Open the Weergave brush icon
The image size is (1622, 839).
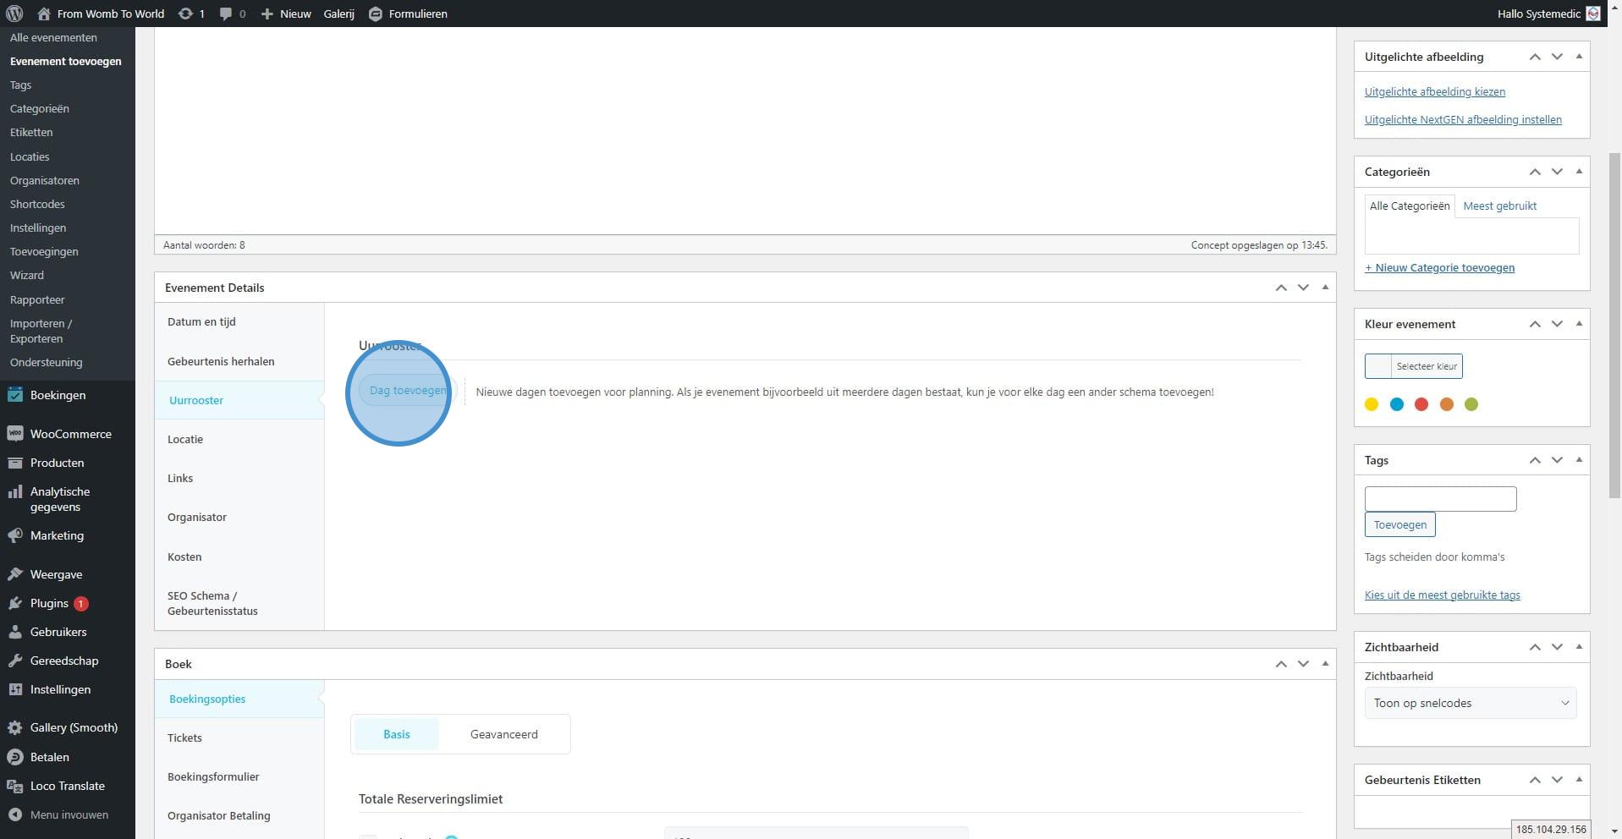click(x=14, y=574)
